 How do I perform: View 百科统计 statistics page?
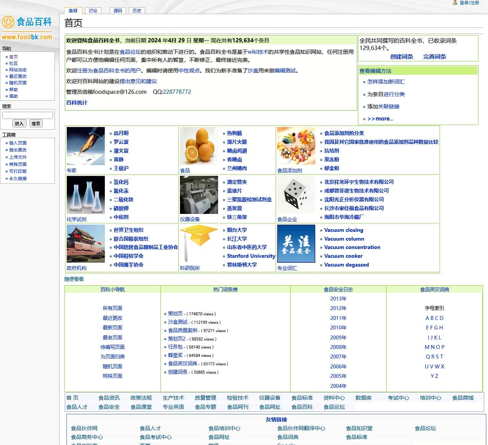77,103
